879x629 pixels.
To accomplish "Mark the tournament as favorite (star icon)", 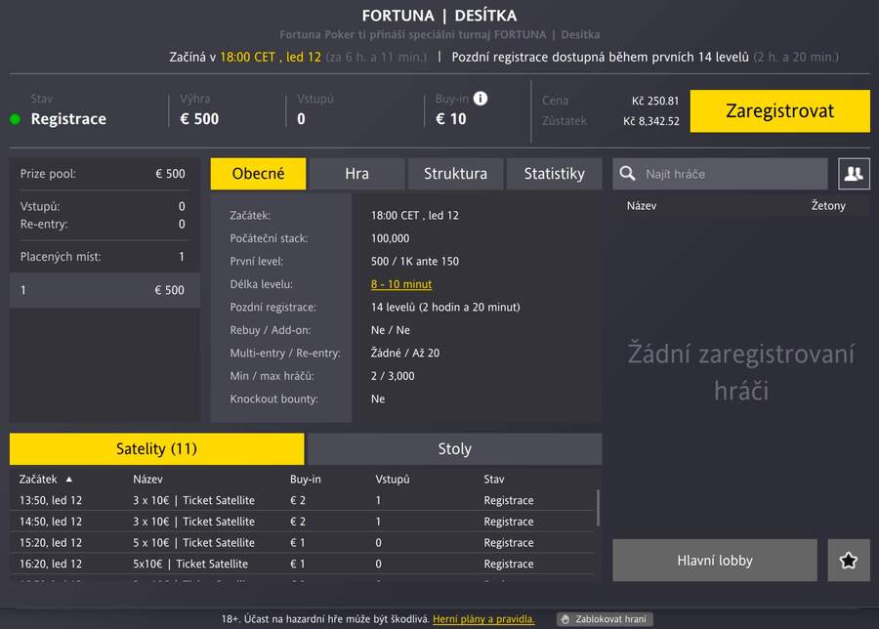I will 848,560.
